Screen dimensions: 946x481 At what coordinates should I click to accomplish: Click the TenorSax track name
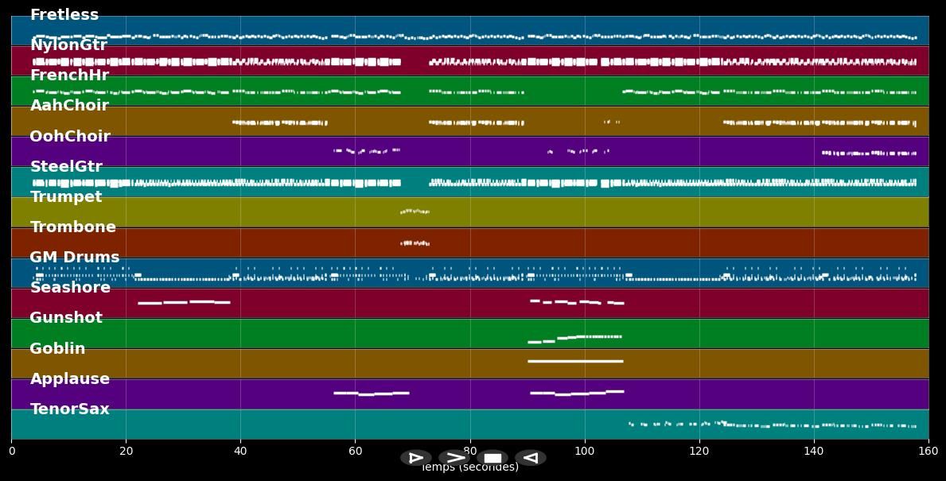pos(68,409)
